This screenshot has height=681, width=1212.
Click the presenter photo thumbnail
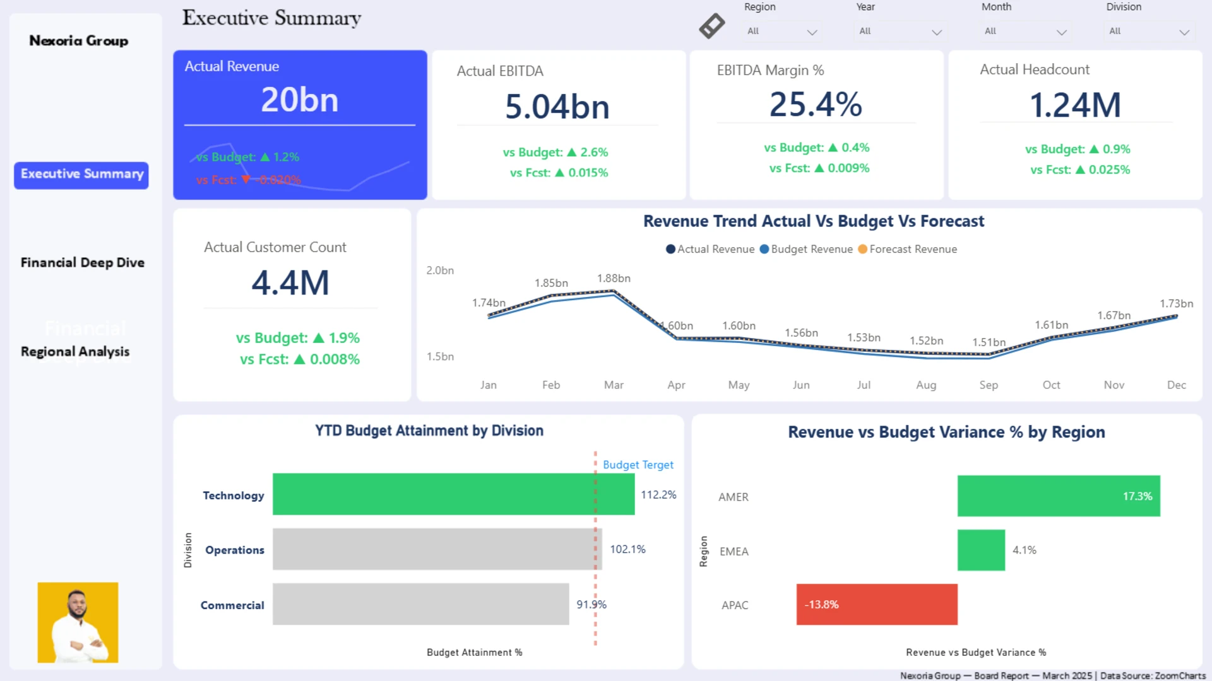(78, 622)
